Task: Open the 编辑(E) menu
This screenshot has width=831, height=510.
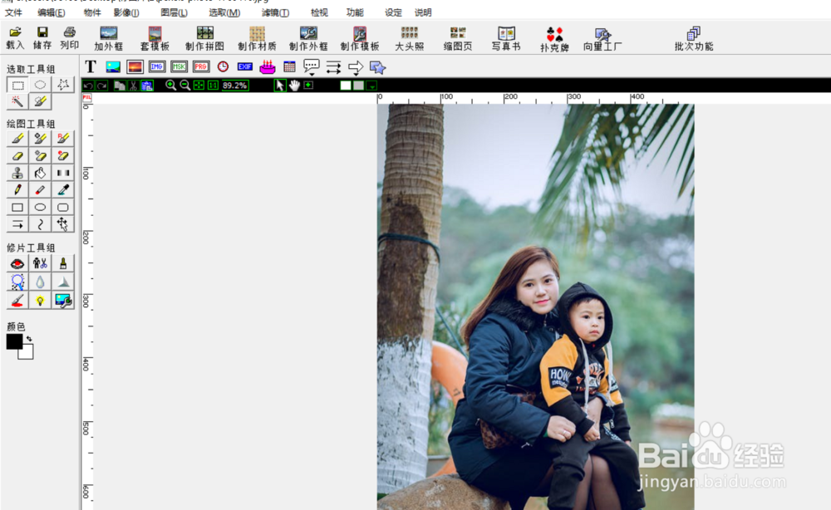Action: pos(52,12)
